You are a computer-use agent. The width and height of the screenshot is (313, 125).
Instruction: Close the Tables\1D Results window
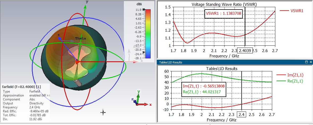[311, 62]
